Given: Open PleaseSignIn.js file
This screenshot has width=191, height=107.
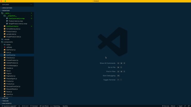Looking at the screenshot, I should point(17,78).
